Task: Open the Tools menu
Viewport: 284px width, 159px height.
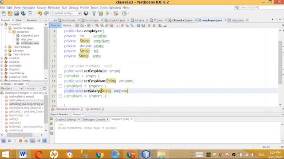Action: pyautogui.click(x=103, y=8)
